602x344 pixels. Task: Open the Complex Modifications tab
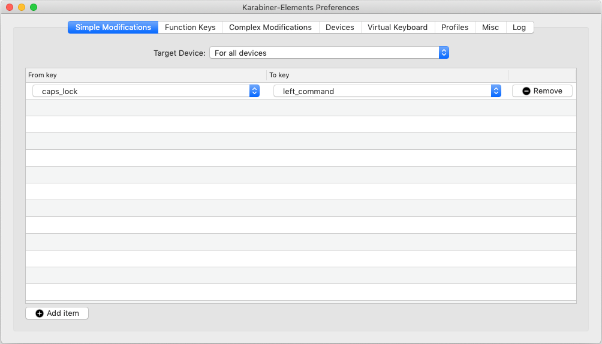pos(270,27)
